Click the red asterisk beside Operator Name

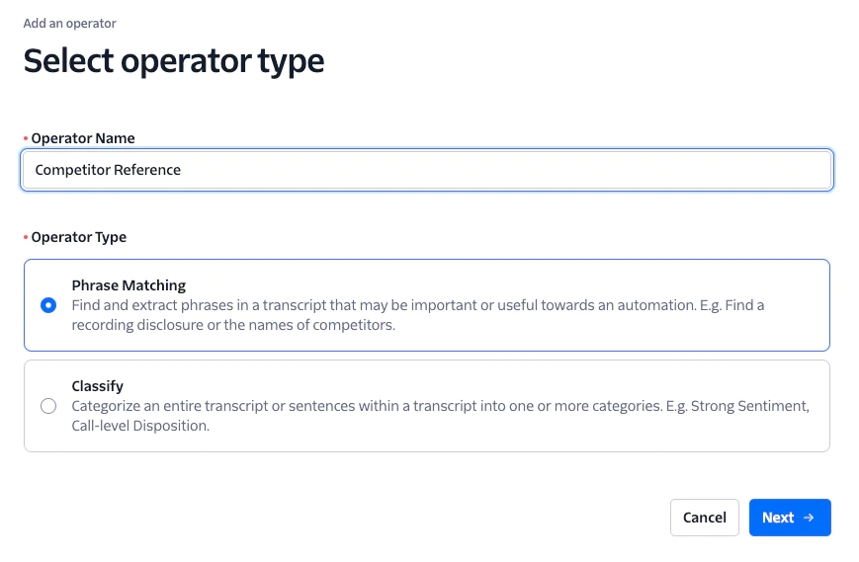pos(26,138)
